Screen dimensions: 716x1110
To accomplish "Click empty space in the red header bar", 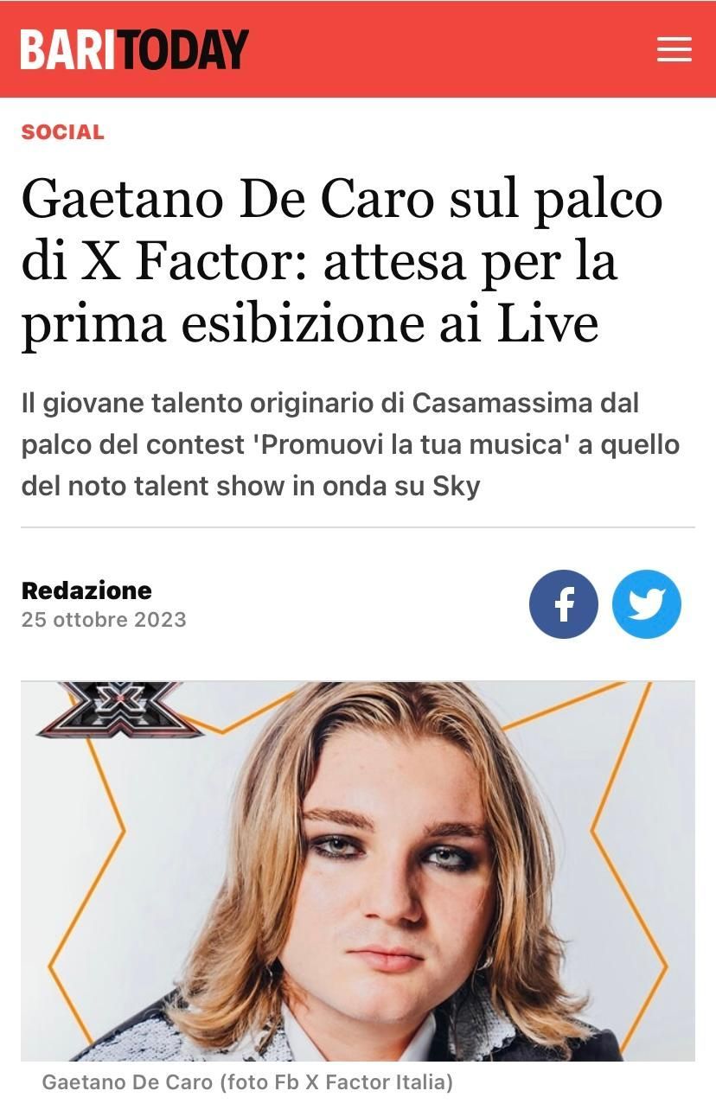I will click(x=450, y=49).
